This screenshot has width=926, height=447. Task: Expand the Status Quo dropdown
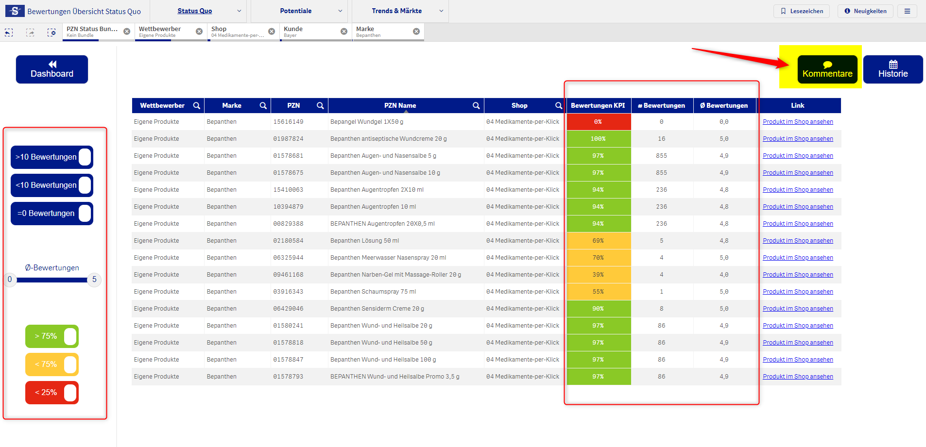(x=239, y=11)
